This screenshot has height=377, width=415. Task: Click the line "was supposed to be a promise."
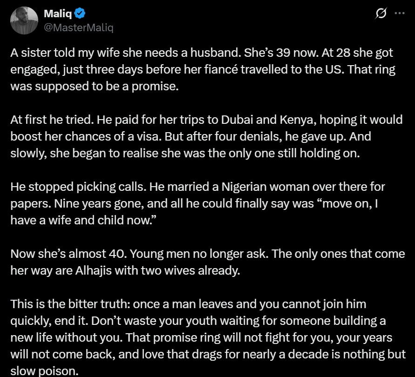click(x=94, y=87)
